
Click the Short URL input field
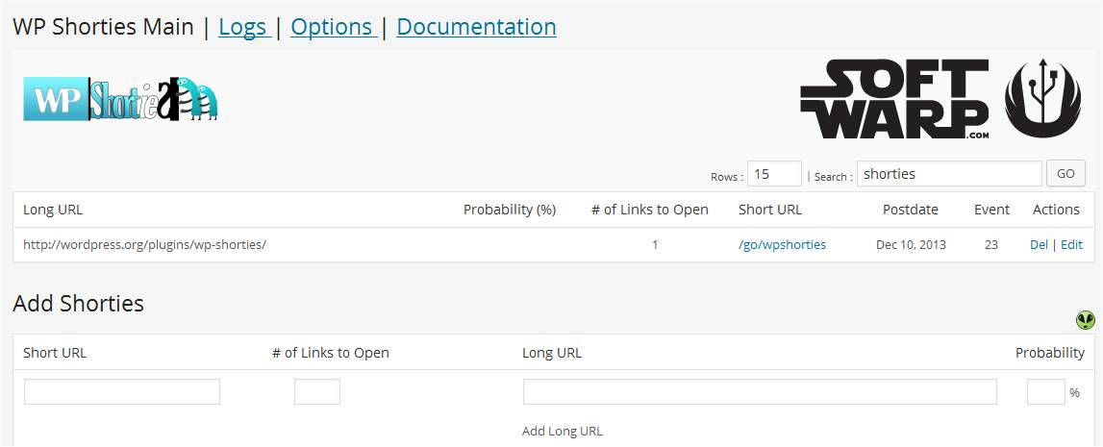click(x=122, y=392)
